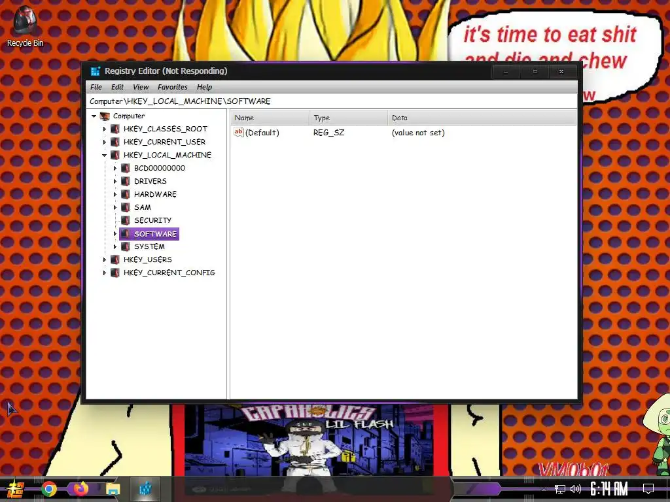Show hidden tray icons chevron

(x=544, y=489)
